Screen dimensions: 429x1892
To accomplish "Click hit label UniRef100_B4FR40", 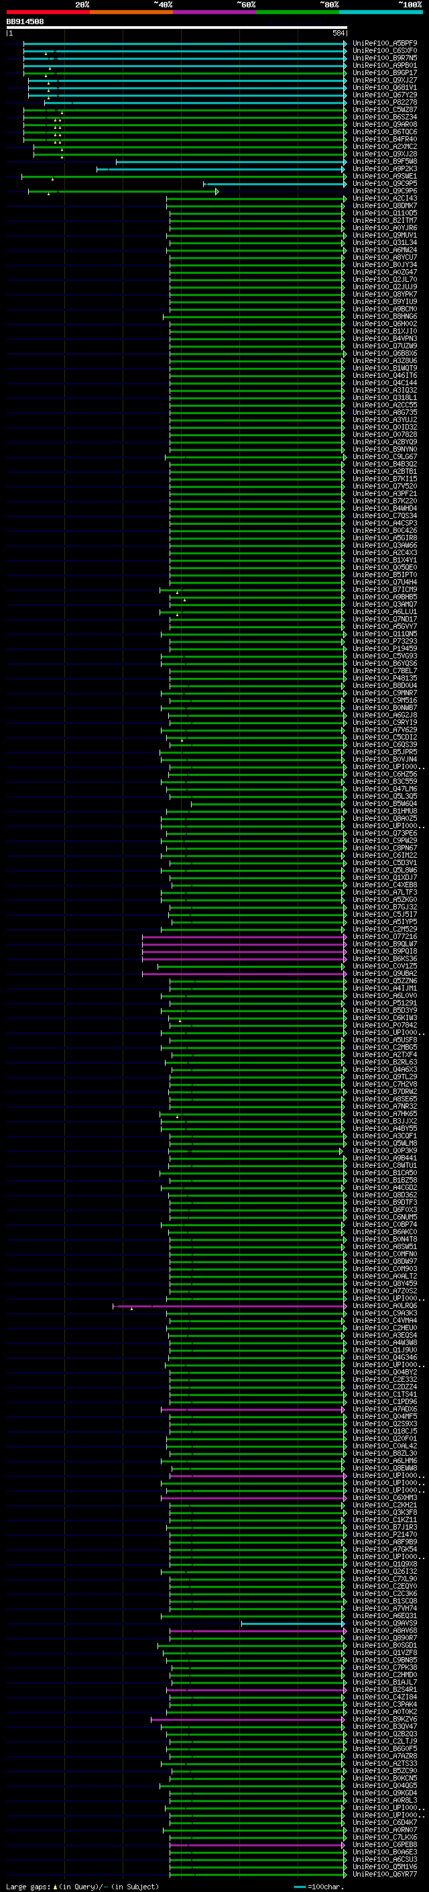I will tap(384, 139).
